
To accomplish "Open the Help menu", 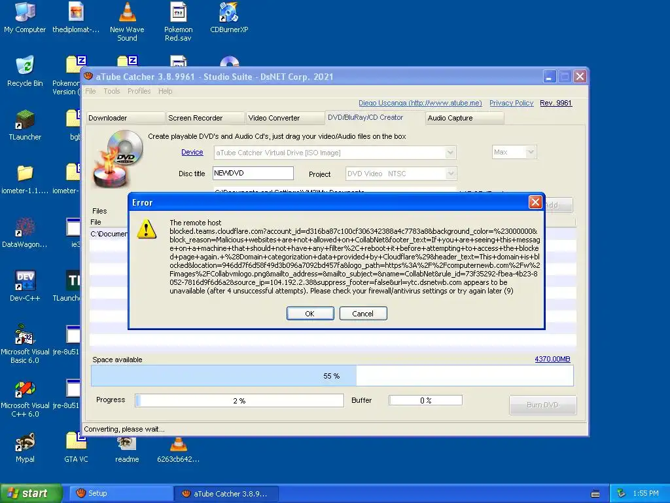I will pyautogui.click(x=165, y=91).
